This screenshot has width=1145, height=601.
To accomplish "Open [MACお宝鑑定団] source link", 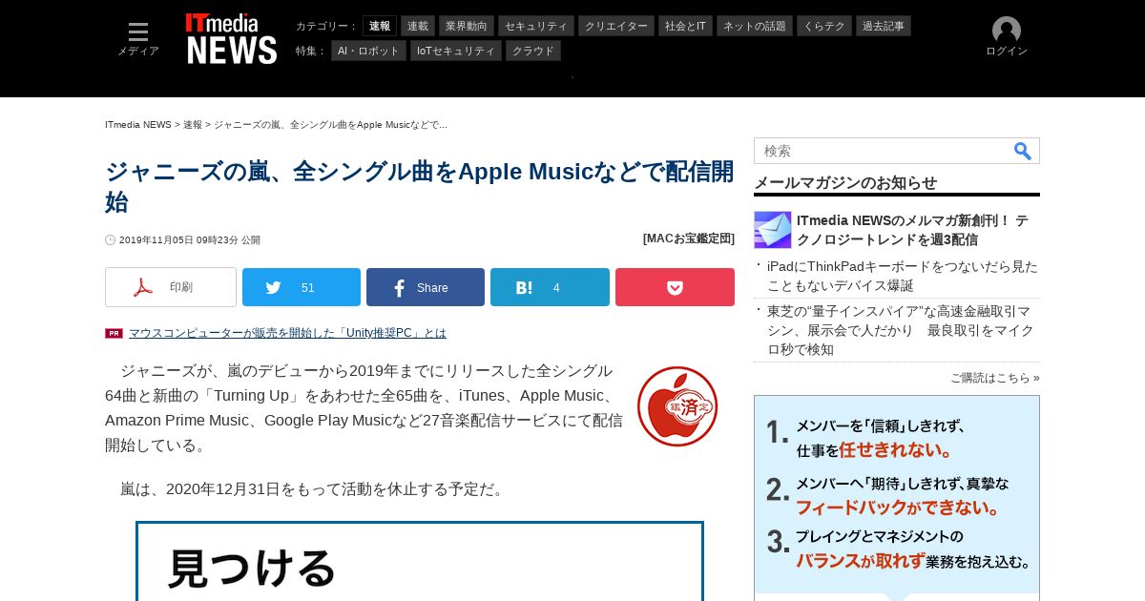I will (x=689, y=238).
